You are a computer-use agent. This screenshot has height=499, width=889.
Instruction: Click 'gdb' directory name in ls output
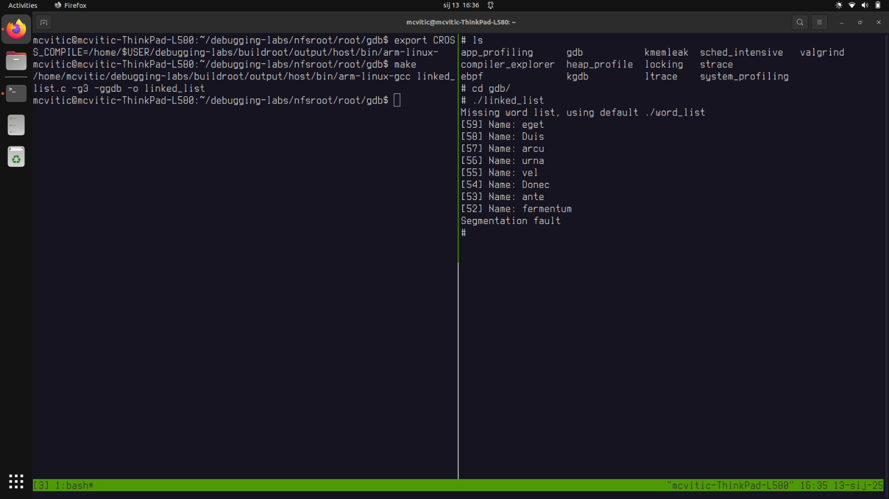tap(575, 52)
